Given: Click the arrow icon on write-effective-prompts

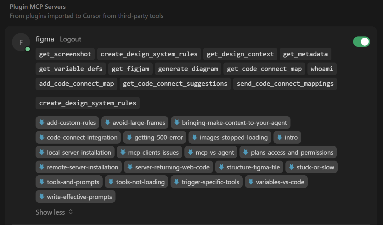Looking at the screenshot, I should [42, 197].
